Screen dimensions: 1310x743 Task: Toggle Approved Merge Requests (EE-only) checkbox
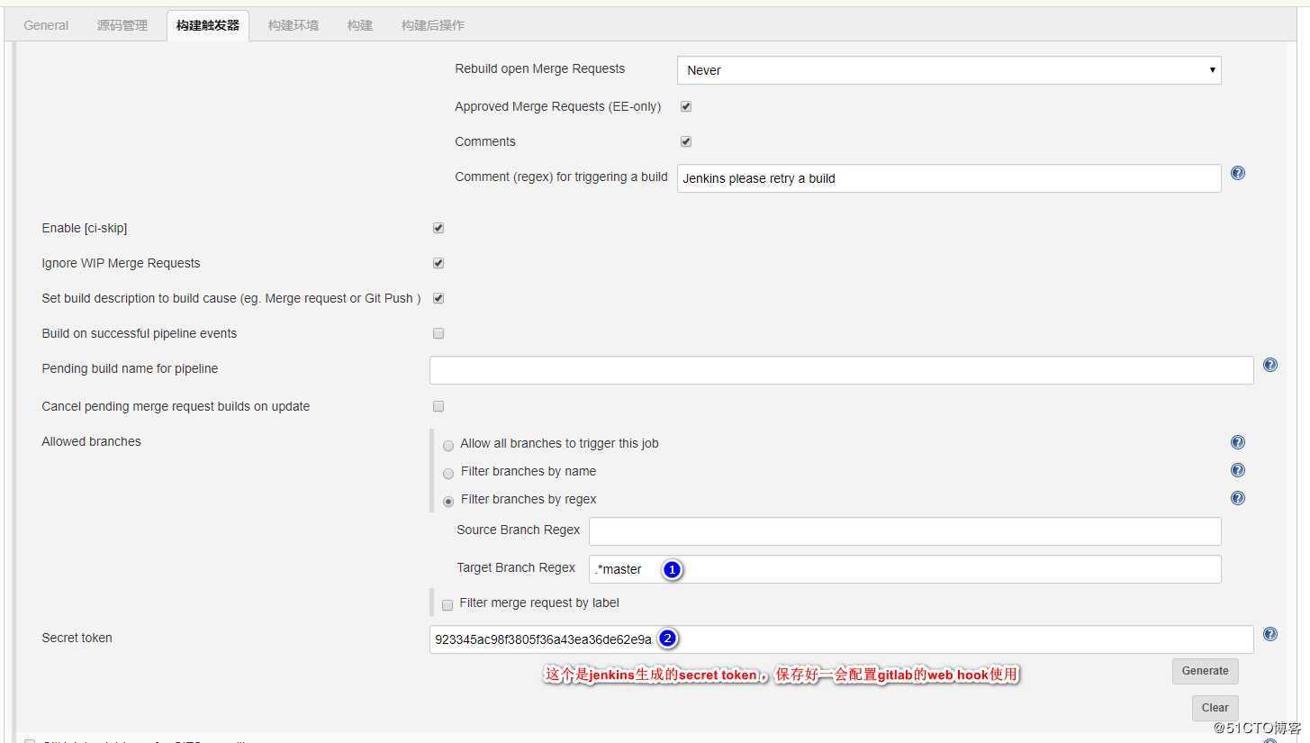coord(686,106)
